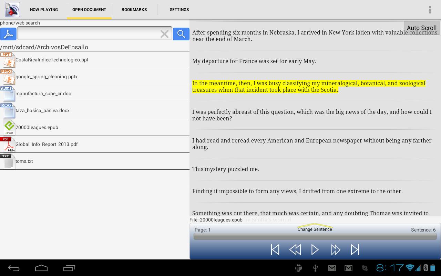Open the overflow menu at top right

click(430, 9)
